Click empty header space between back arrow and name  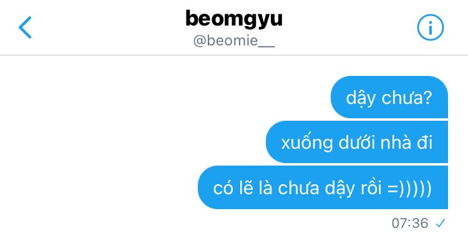pos(107,27)
